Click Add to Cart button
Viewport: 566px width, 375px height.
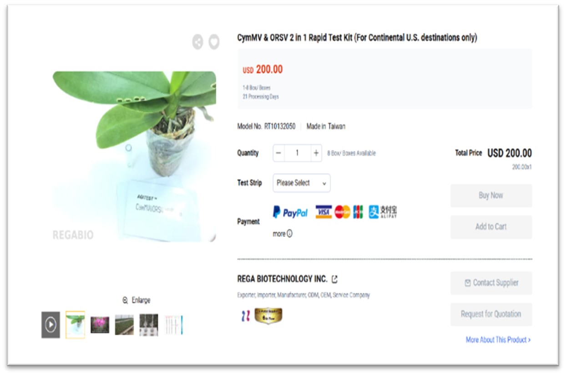coord(491,227)
